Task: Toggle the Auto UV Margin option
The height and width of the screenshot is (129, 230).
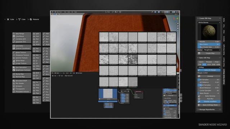Action: 209,70
